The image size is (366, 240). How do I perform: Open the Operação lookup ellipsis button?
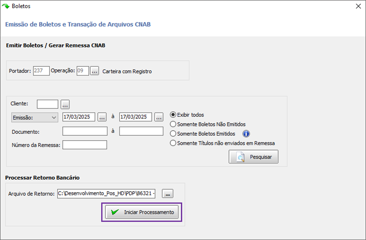click(95, 71)
